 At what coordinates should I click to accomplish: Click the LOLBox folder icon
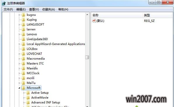(23, 49)
